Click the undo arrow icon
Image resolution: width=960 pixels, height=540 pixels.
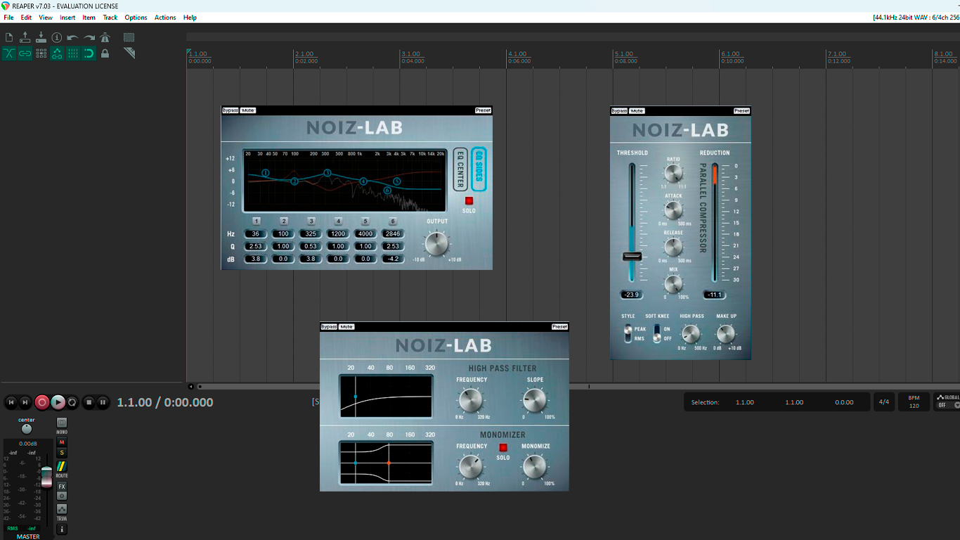click(x=73, y=37)
